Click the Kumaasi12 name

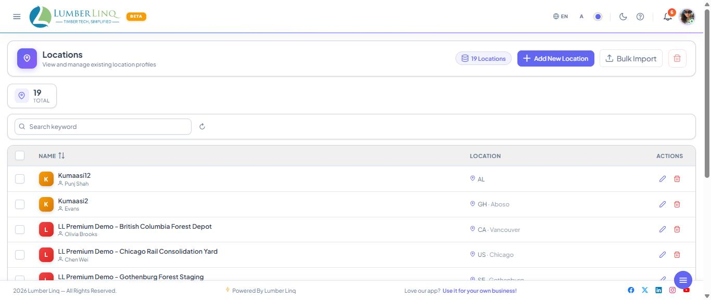74,176
